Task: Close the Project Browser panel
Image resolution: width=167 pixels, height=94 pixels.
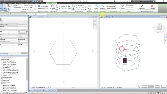Action: [27, 56]
